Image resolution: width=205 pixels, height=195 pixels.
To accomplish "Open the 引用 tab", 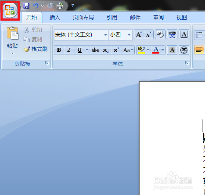I will point(112,18).
